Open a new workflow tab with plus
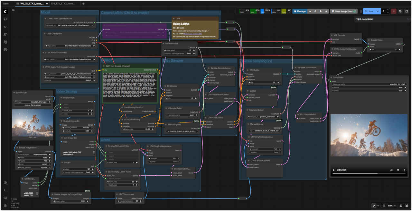This screenshot has width=412, height=211. coord(83,4)
